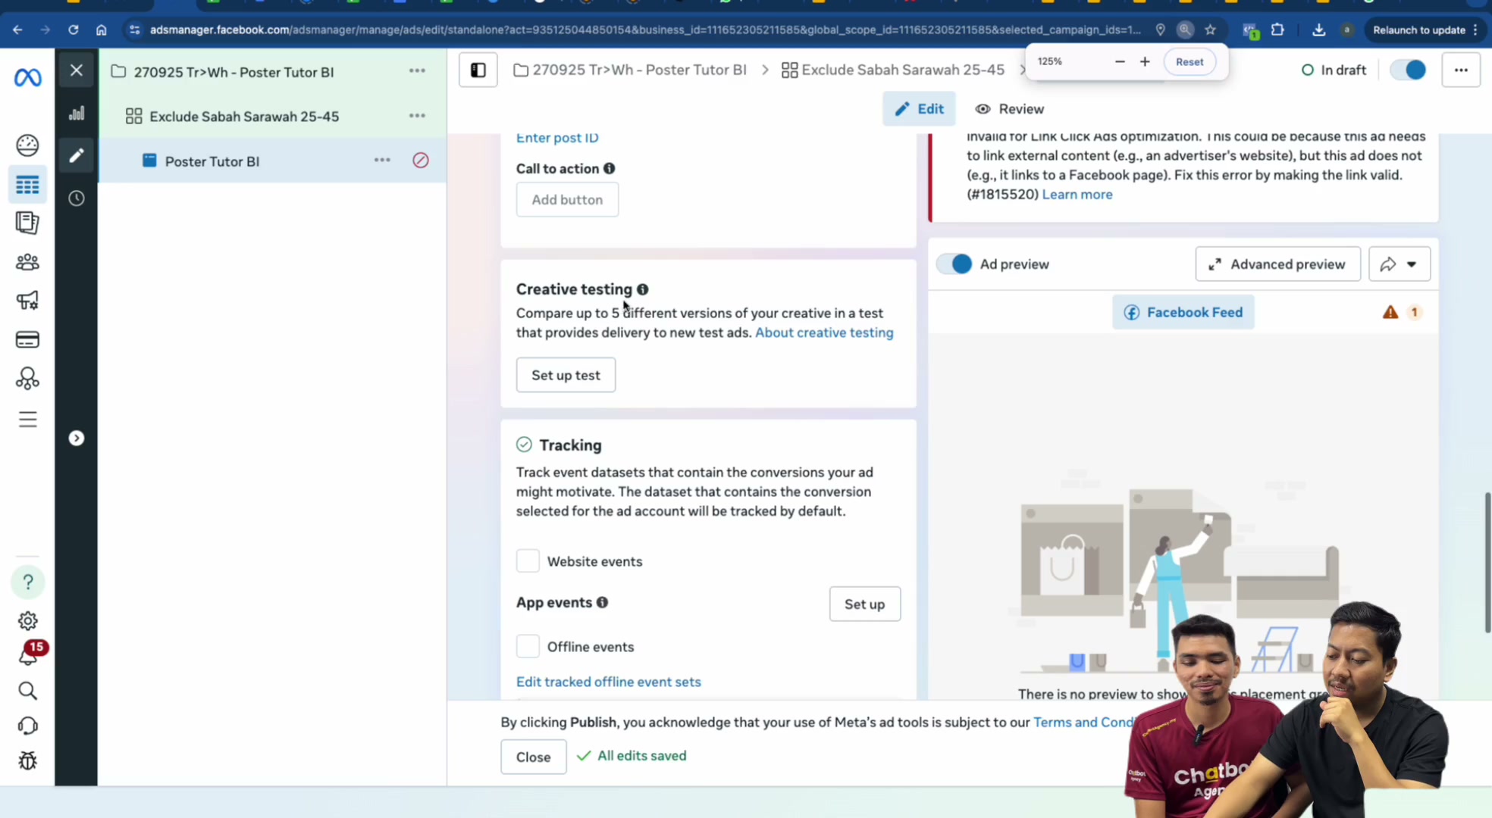This screenshot has width=1492, height=818.
Task: Open the Audiences people icon
Action: pos(27,262)
